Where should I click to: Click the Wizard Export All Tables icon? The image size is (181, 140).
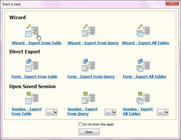143,31
